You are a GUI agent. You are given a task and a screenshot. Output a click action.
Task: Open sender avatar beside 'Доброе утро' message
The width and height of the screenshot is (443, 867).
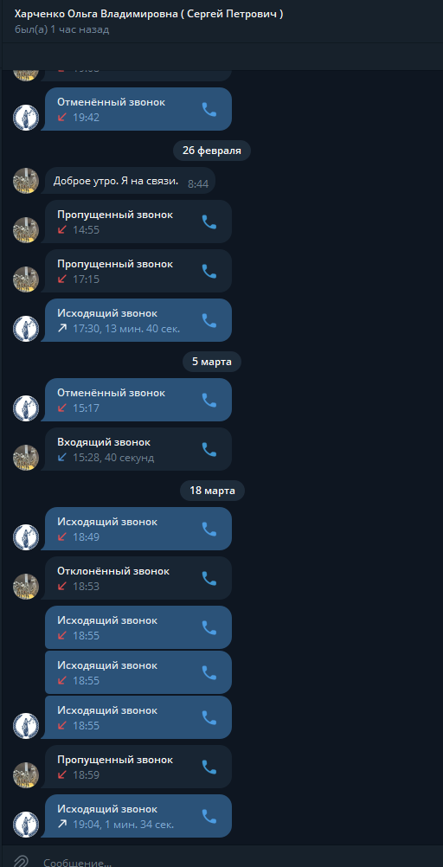tap(25, 181)
